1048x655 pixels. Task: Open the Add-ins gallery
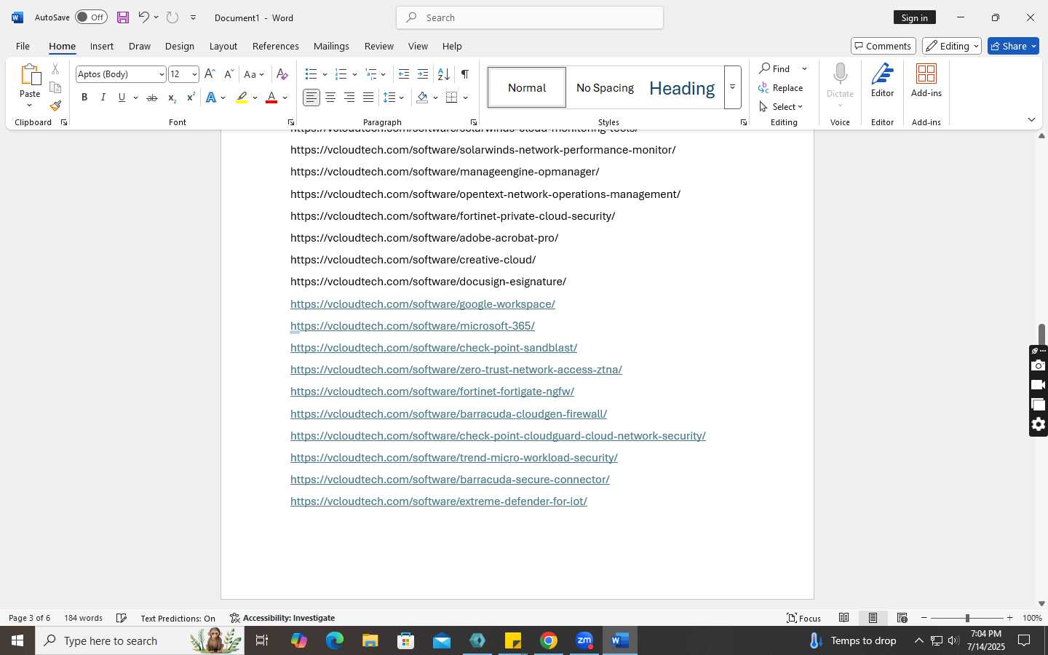(926, 80)
